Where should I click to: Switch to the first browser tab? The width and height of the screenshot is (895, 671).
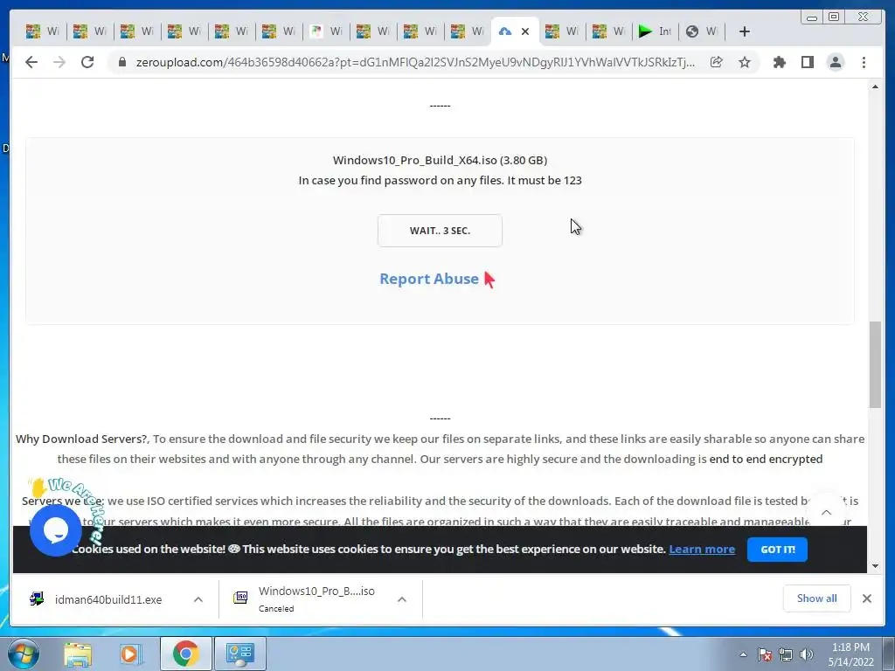click(43, 31)
